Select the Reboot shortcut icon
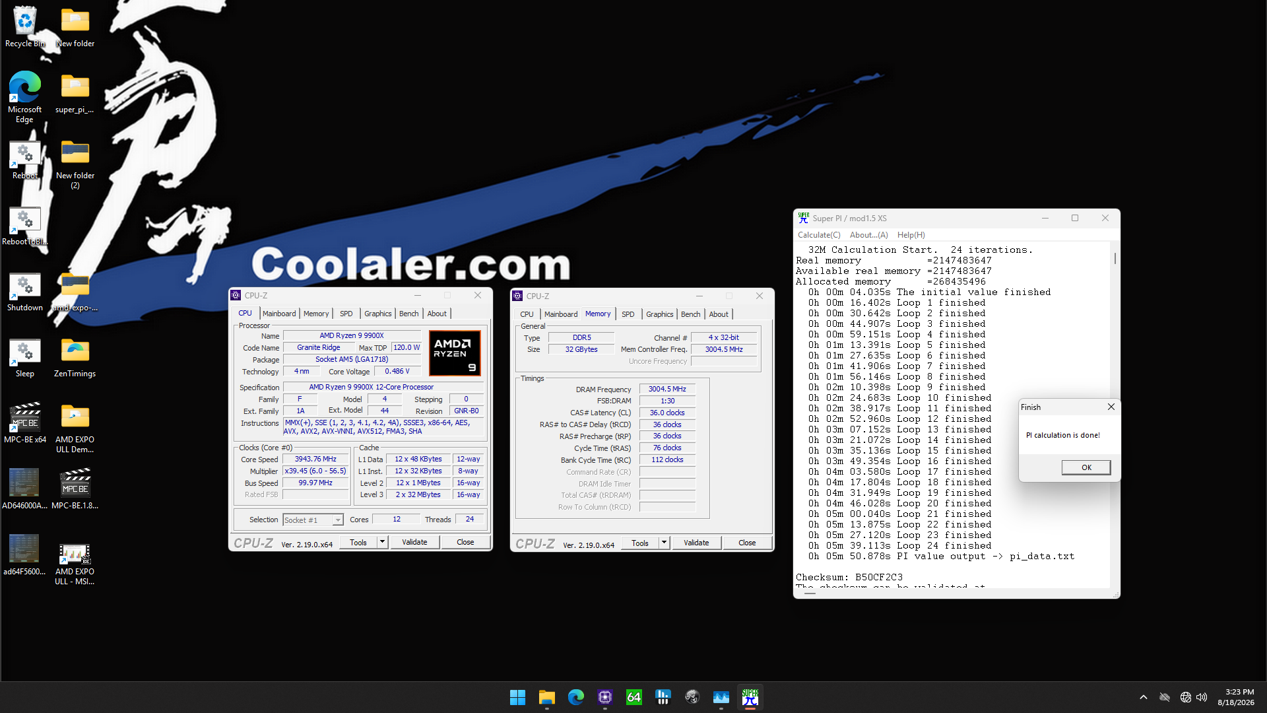 (25, 159)
